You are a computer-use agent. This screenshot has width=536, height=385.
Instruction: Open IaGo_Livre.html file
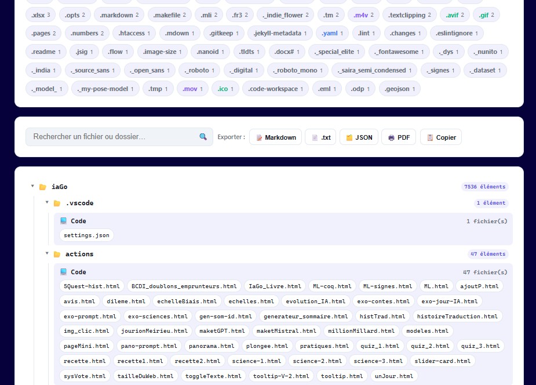tap(275, 286)
